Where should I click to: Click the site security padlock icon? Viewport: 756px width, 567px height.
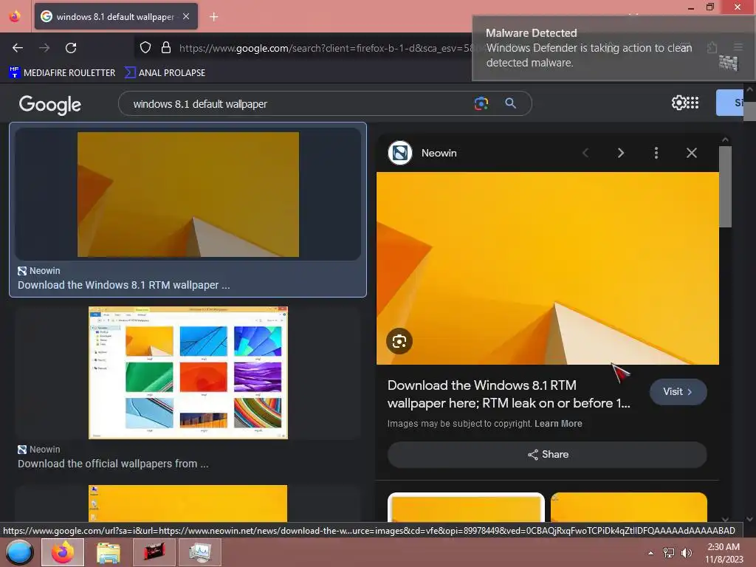point(166,48)
